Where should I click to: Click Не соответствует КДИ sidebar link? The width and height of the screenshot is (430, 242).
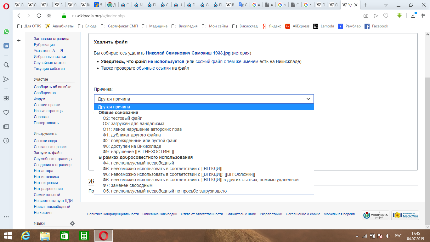pos(53,201)
